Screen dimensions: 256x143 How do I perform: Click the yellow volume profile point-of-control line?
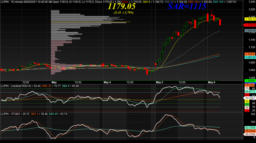coord(91,22)
